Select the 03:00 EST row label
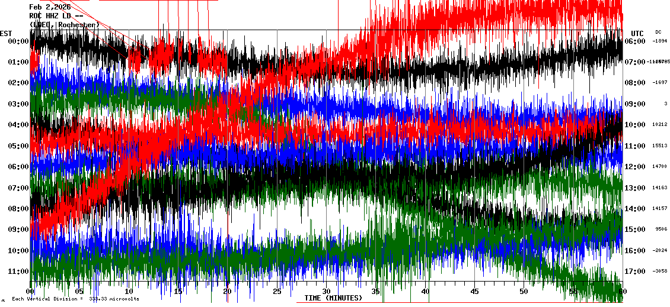Screen dimensions: 670x307 18,104
